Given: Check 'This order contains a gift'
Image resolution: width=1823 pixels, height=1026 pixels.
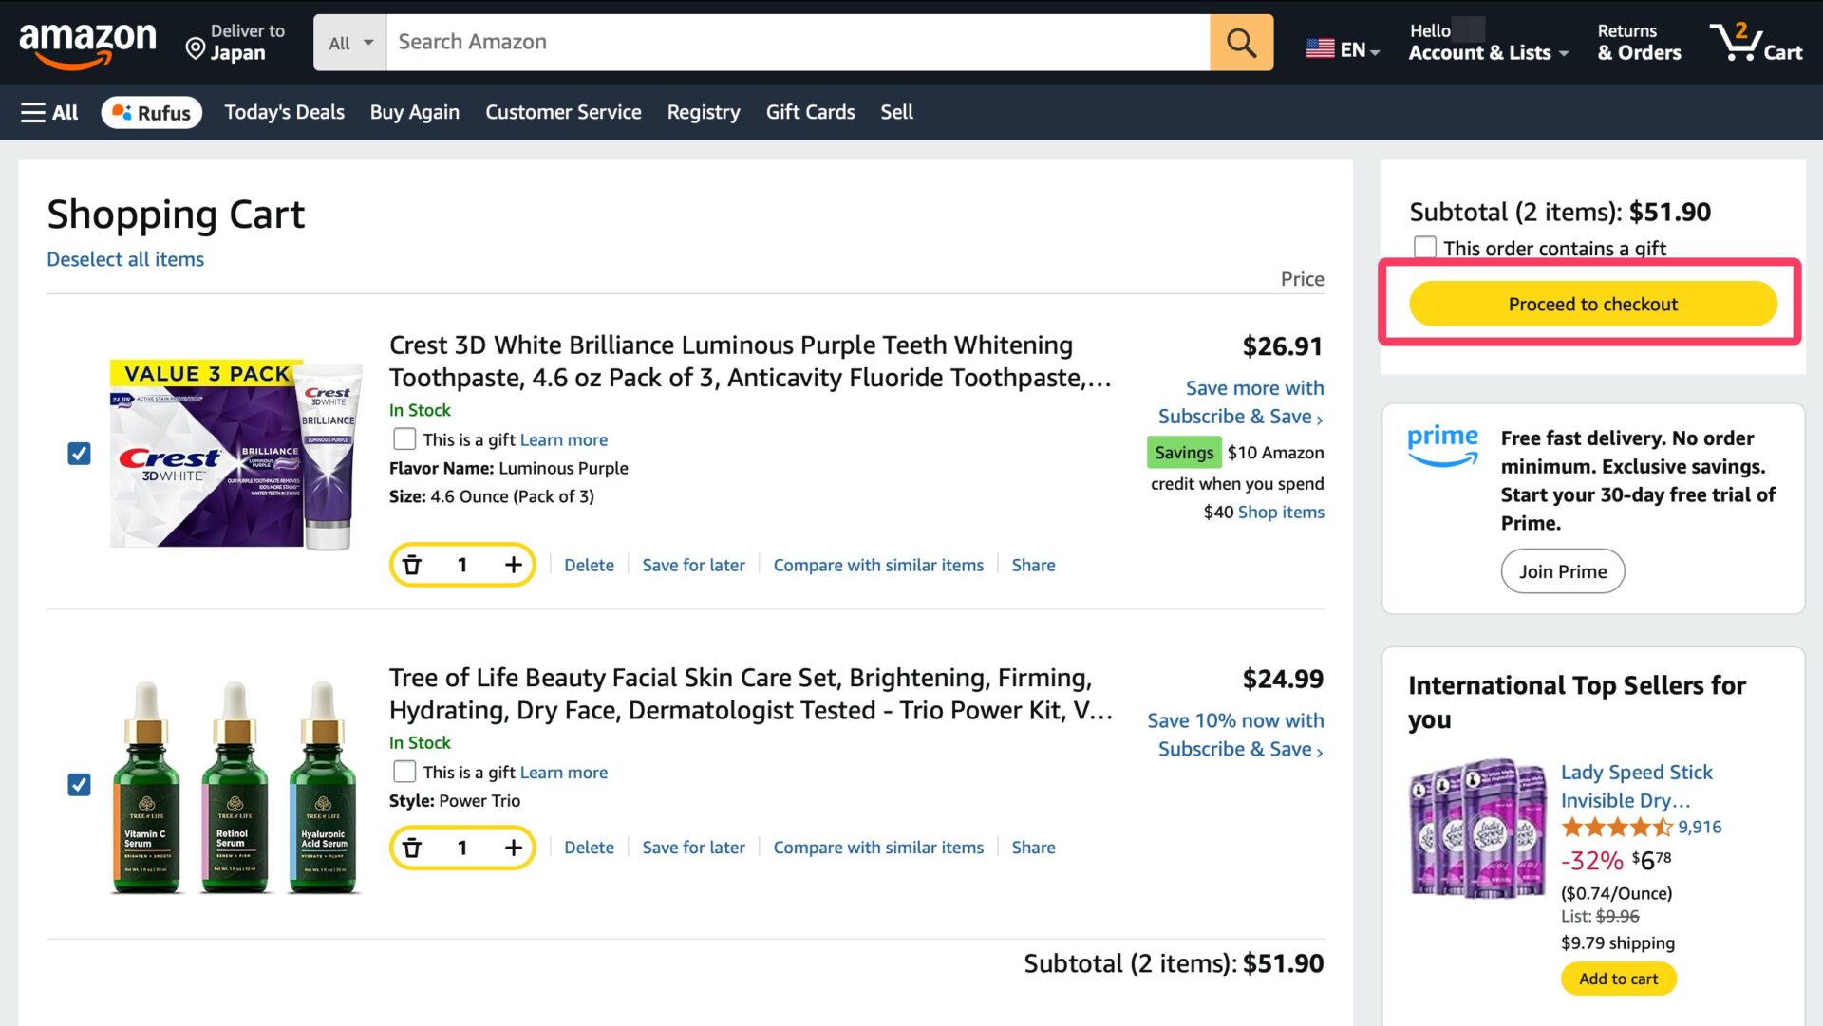Looking at the screenshot, I should pos(1424,248).
